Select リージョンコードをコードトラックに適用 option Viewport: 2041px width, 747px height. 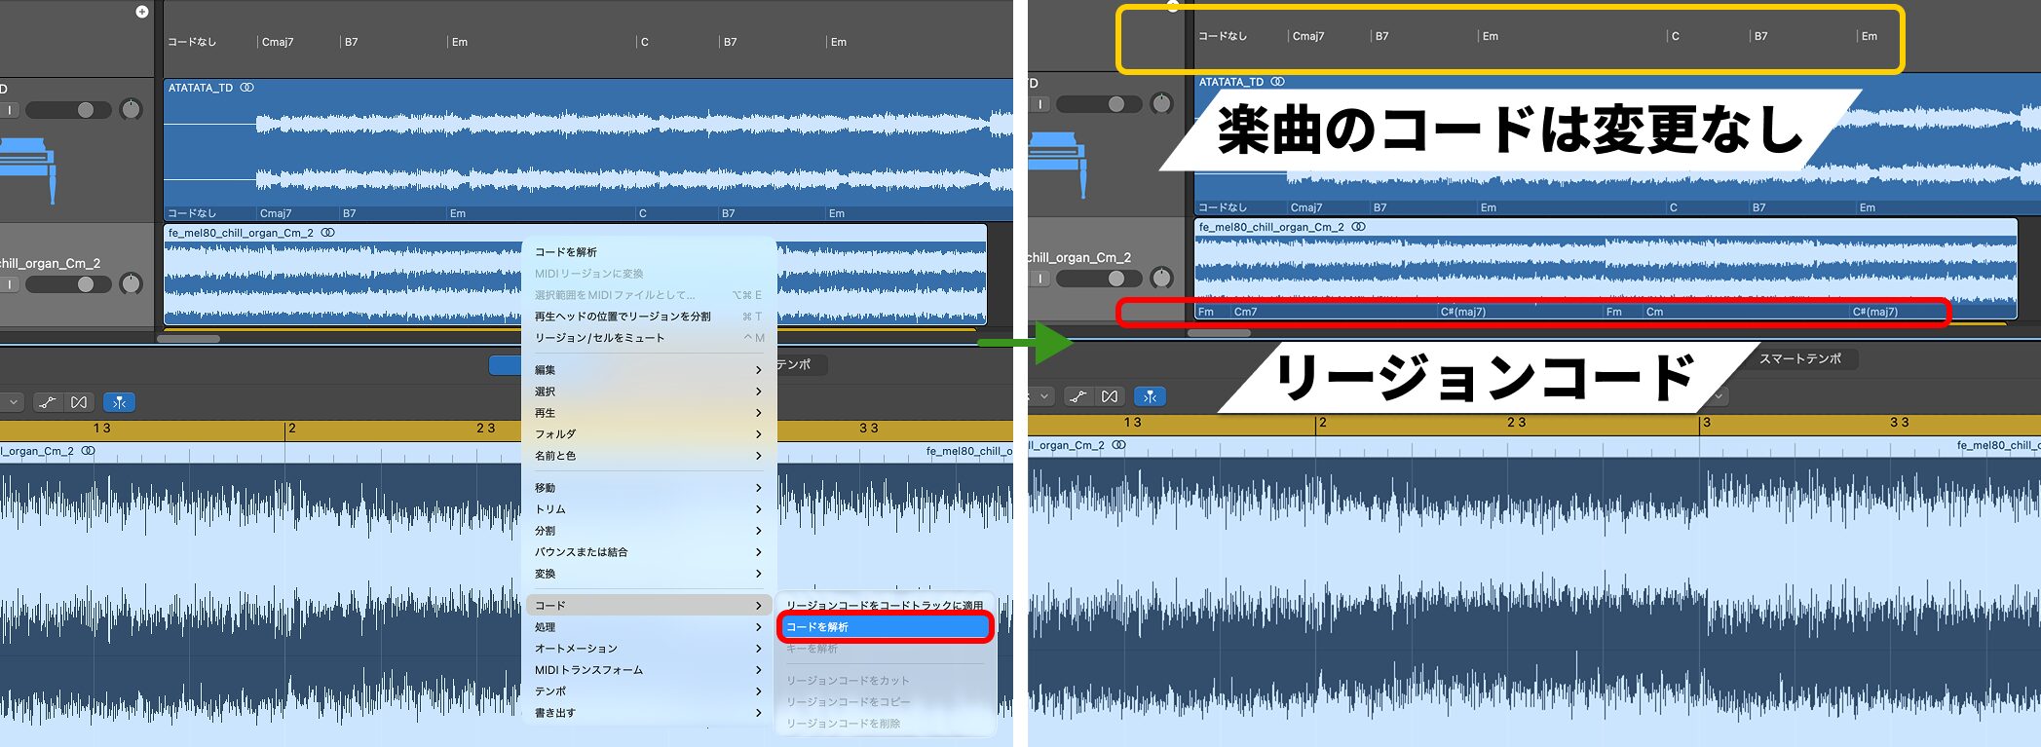point(885,606)
